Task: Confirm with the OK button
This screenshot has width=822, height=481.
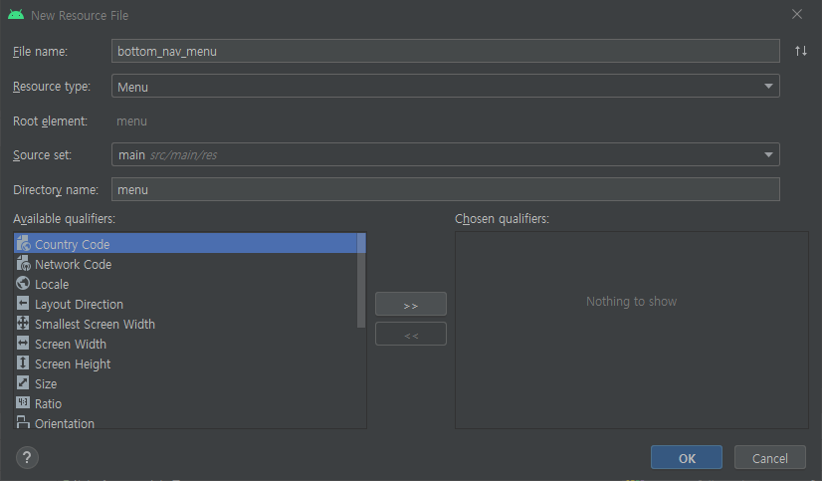Action: pyautogui.click(x=687, y=457)
